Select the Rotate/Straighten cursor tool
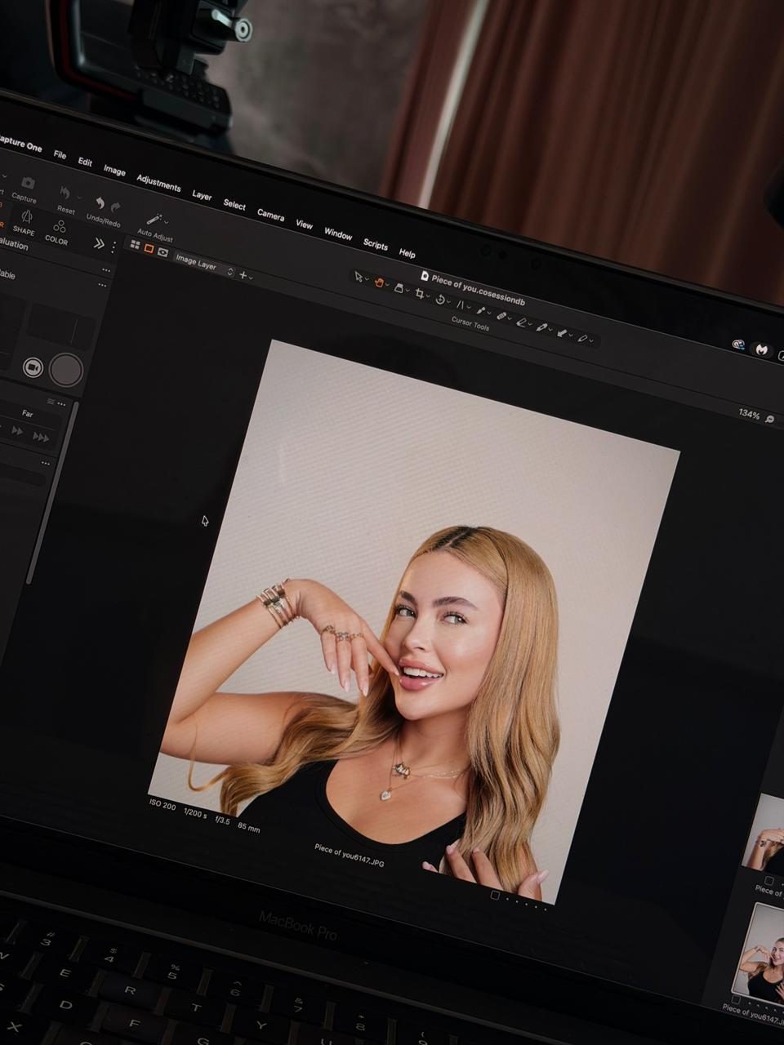Screen dimensions: 784x1045 pos(440,299)
